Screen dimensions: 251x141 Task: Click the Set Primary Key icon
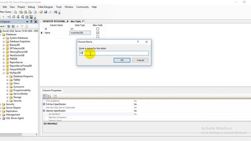tap(3, 17)
